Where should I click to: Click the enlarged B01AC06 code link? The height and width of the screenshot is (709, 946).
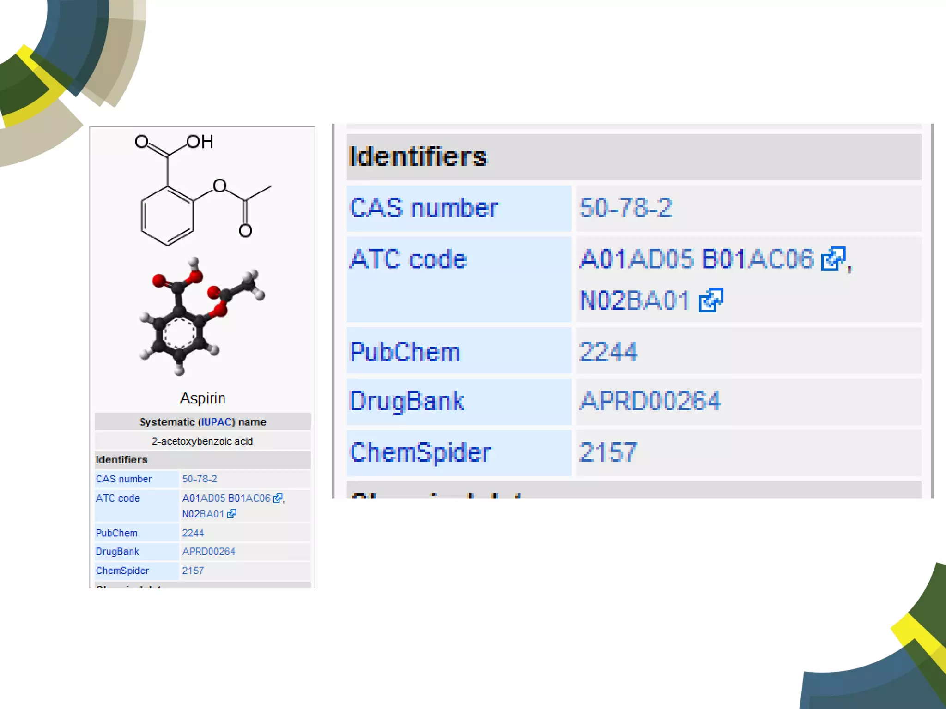point(758,259)
